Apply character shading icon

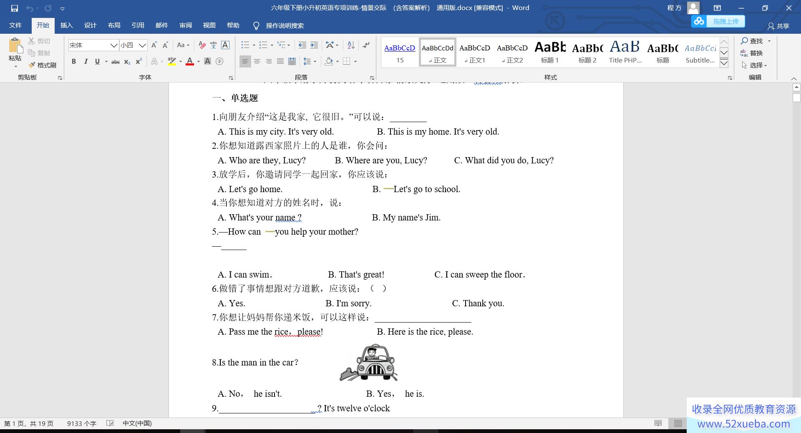pyautogui.click(x=207, y=62)
